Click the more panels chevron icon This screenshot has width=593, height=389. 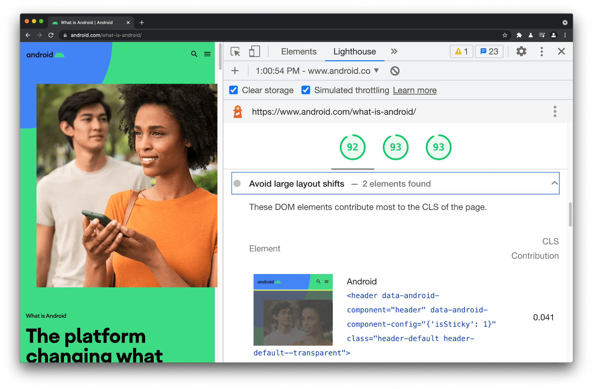[x=393, y=51]
